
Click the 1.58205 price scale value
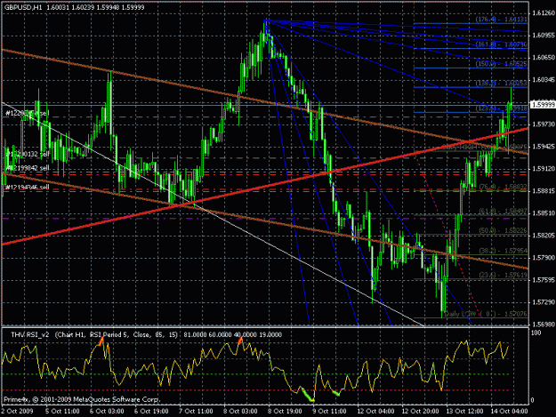click(x=544, y=236)
